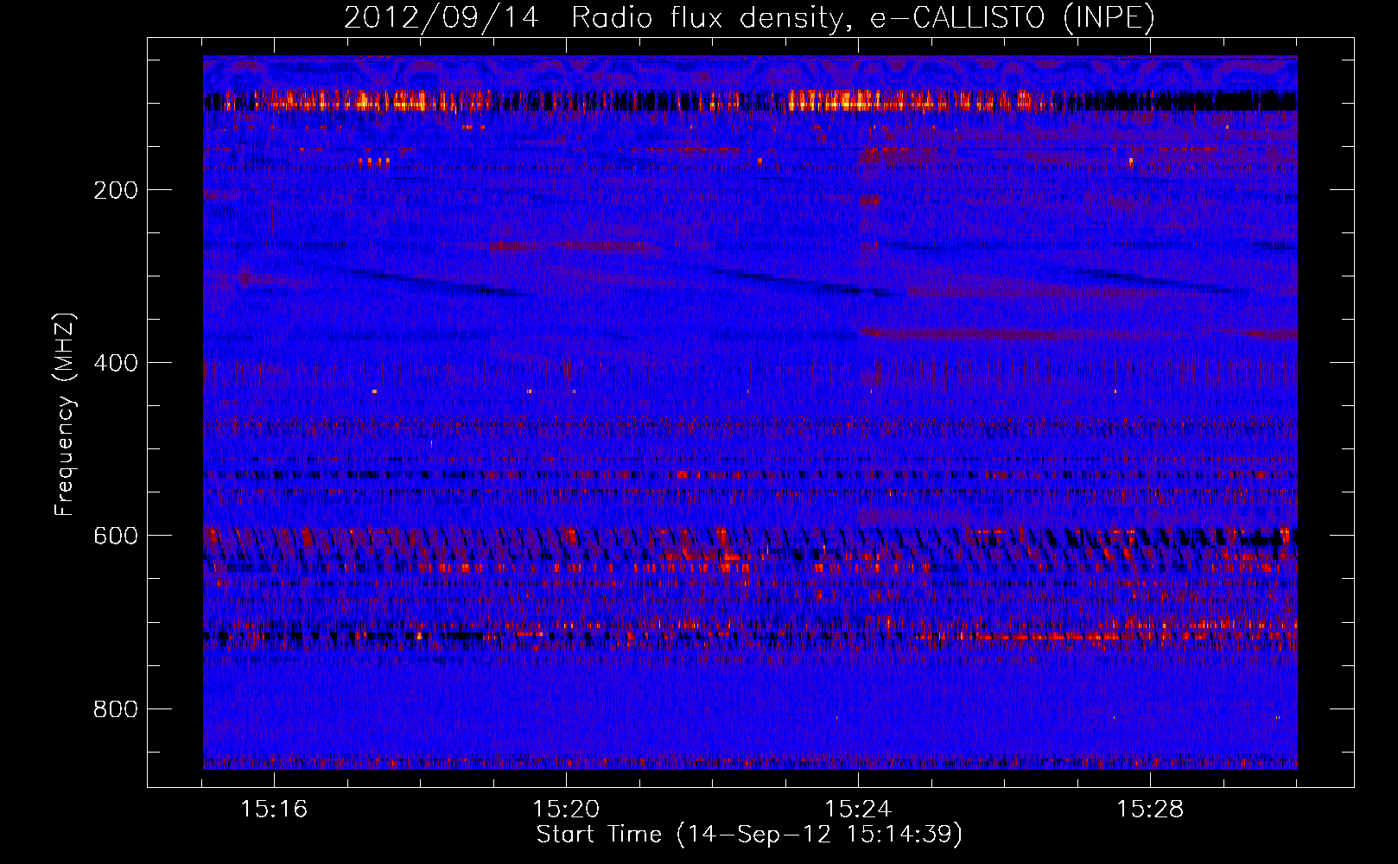Click the 15:20 time tick label

click(566, 809)
